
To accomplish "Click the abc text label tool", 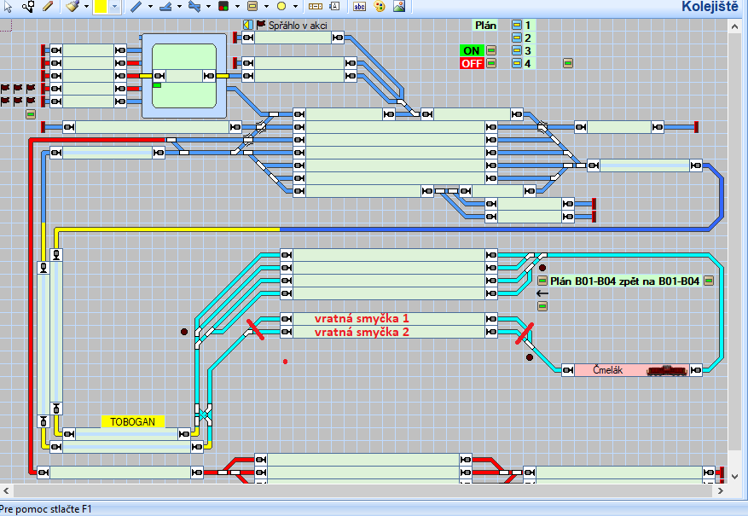I will click(x=359, y=7).
